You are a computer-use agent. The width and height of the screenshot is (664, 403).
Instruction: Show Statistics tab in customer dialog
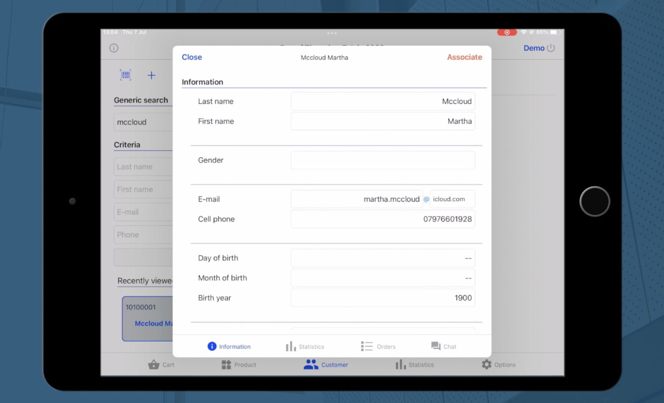pos(305,346)
